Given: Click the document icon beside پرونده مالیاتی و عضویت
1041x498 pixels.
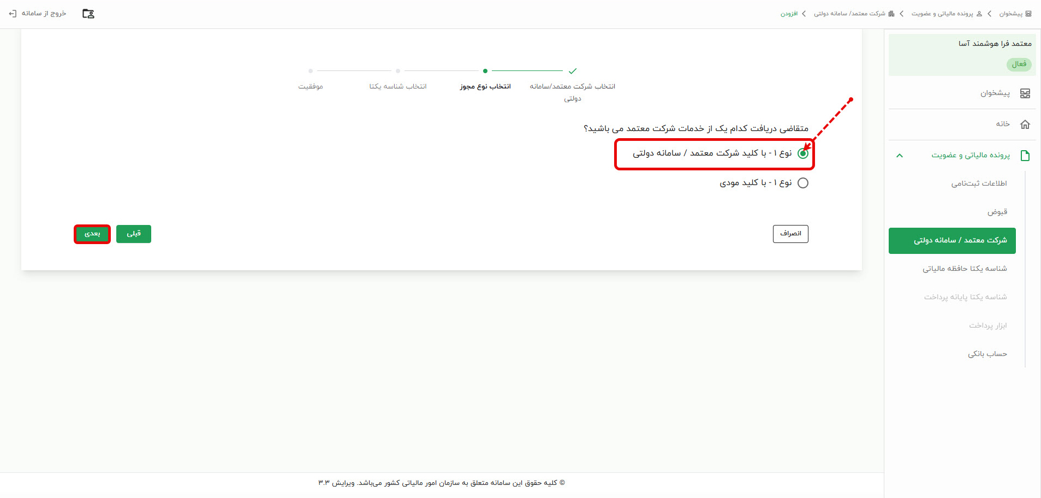Looking at the screenshot, I should [x=1025, y=156].
